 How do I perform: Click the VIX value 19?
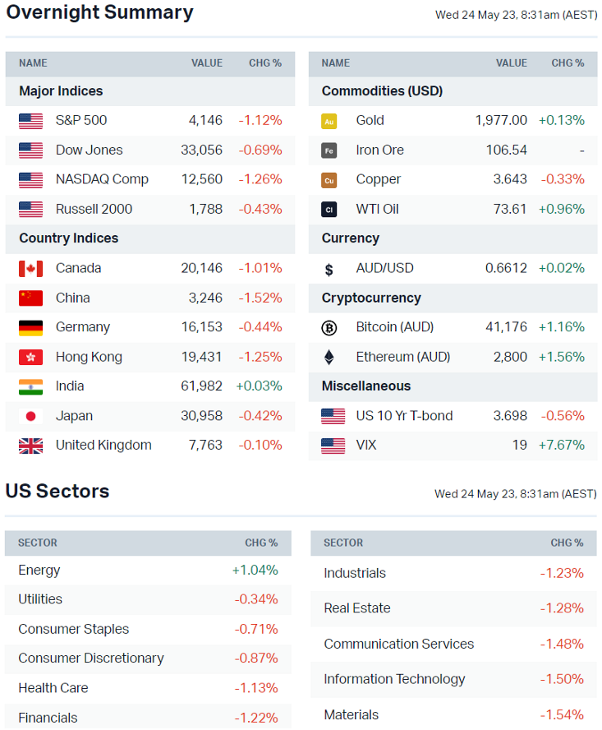click(520, 445)
